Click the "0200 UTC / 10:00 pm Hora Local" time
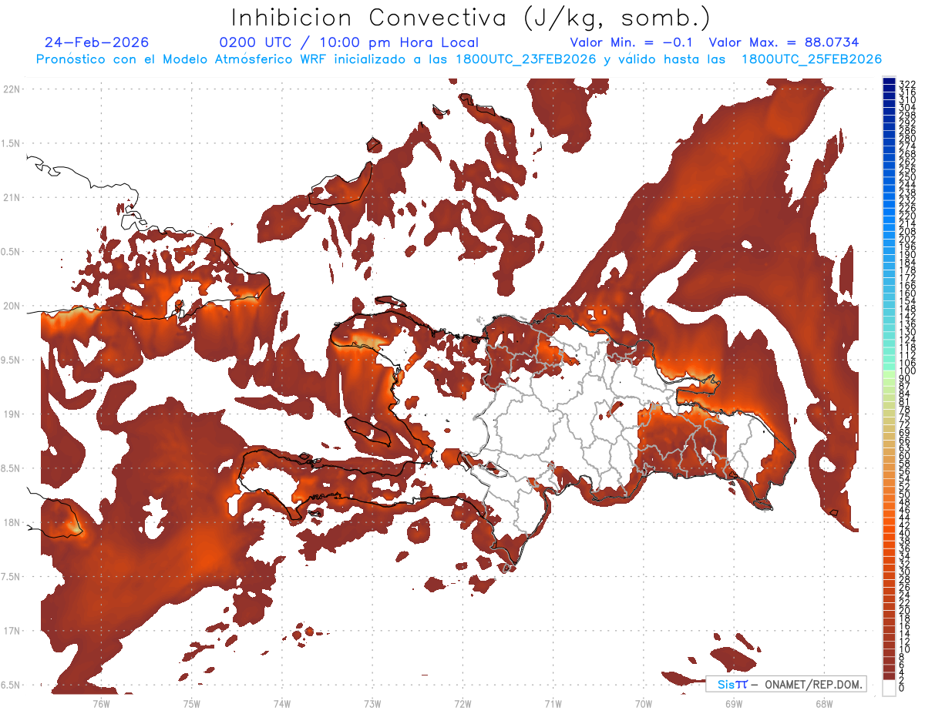 [348, 43]
